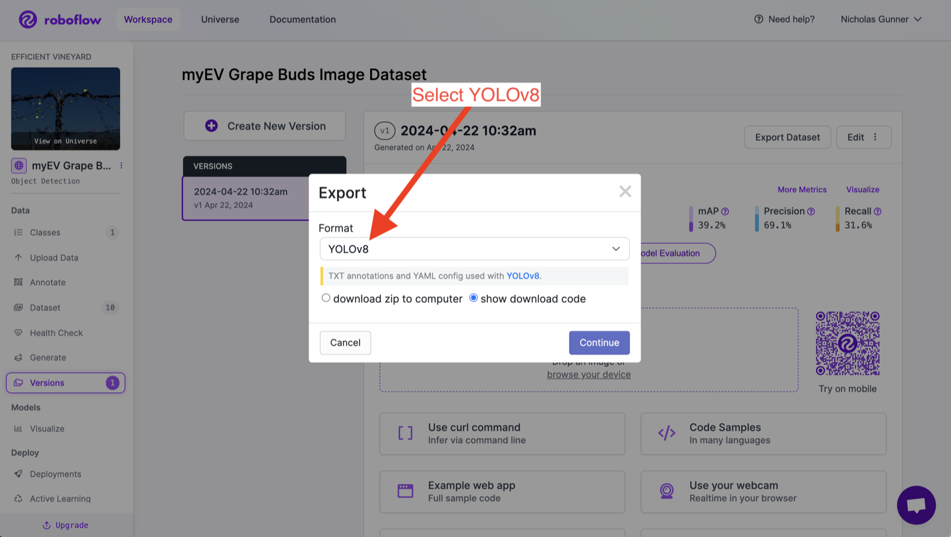Open the Versions sidebar item
This screenshot has width=951, height=537.
65,383
